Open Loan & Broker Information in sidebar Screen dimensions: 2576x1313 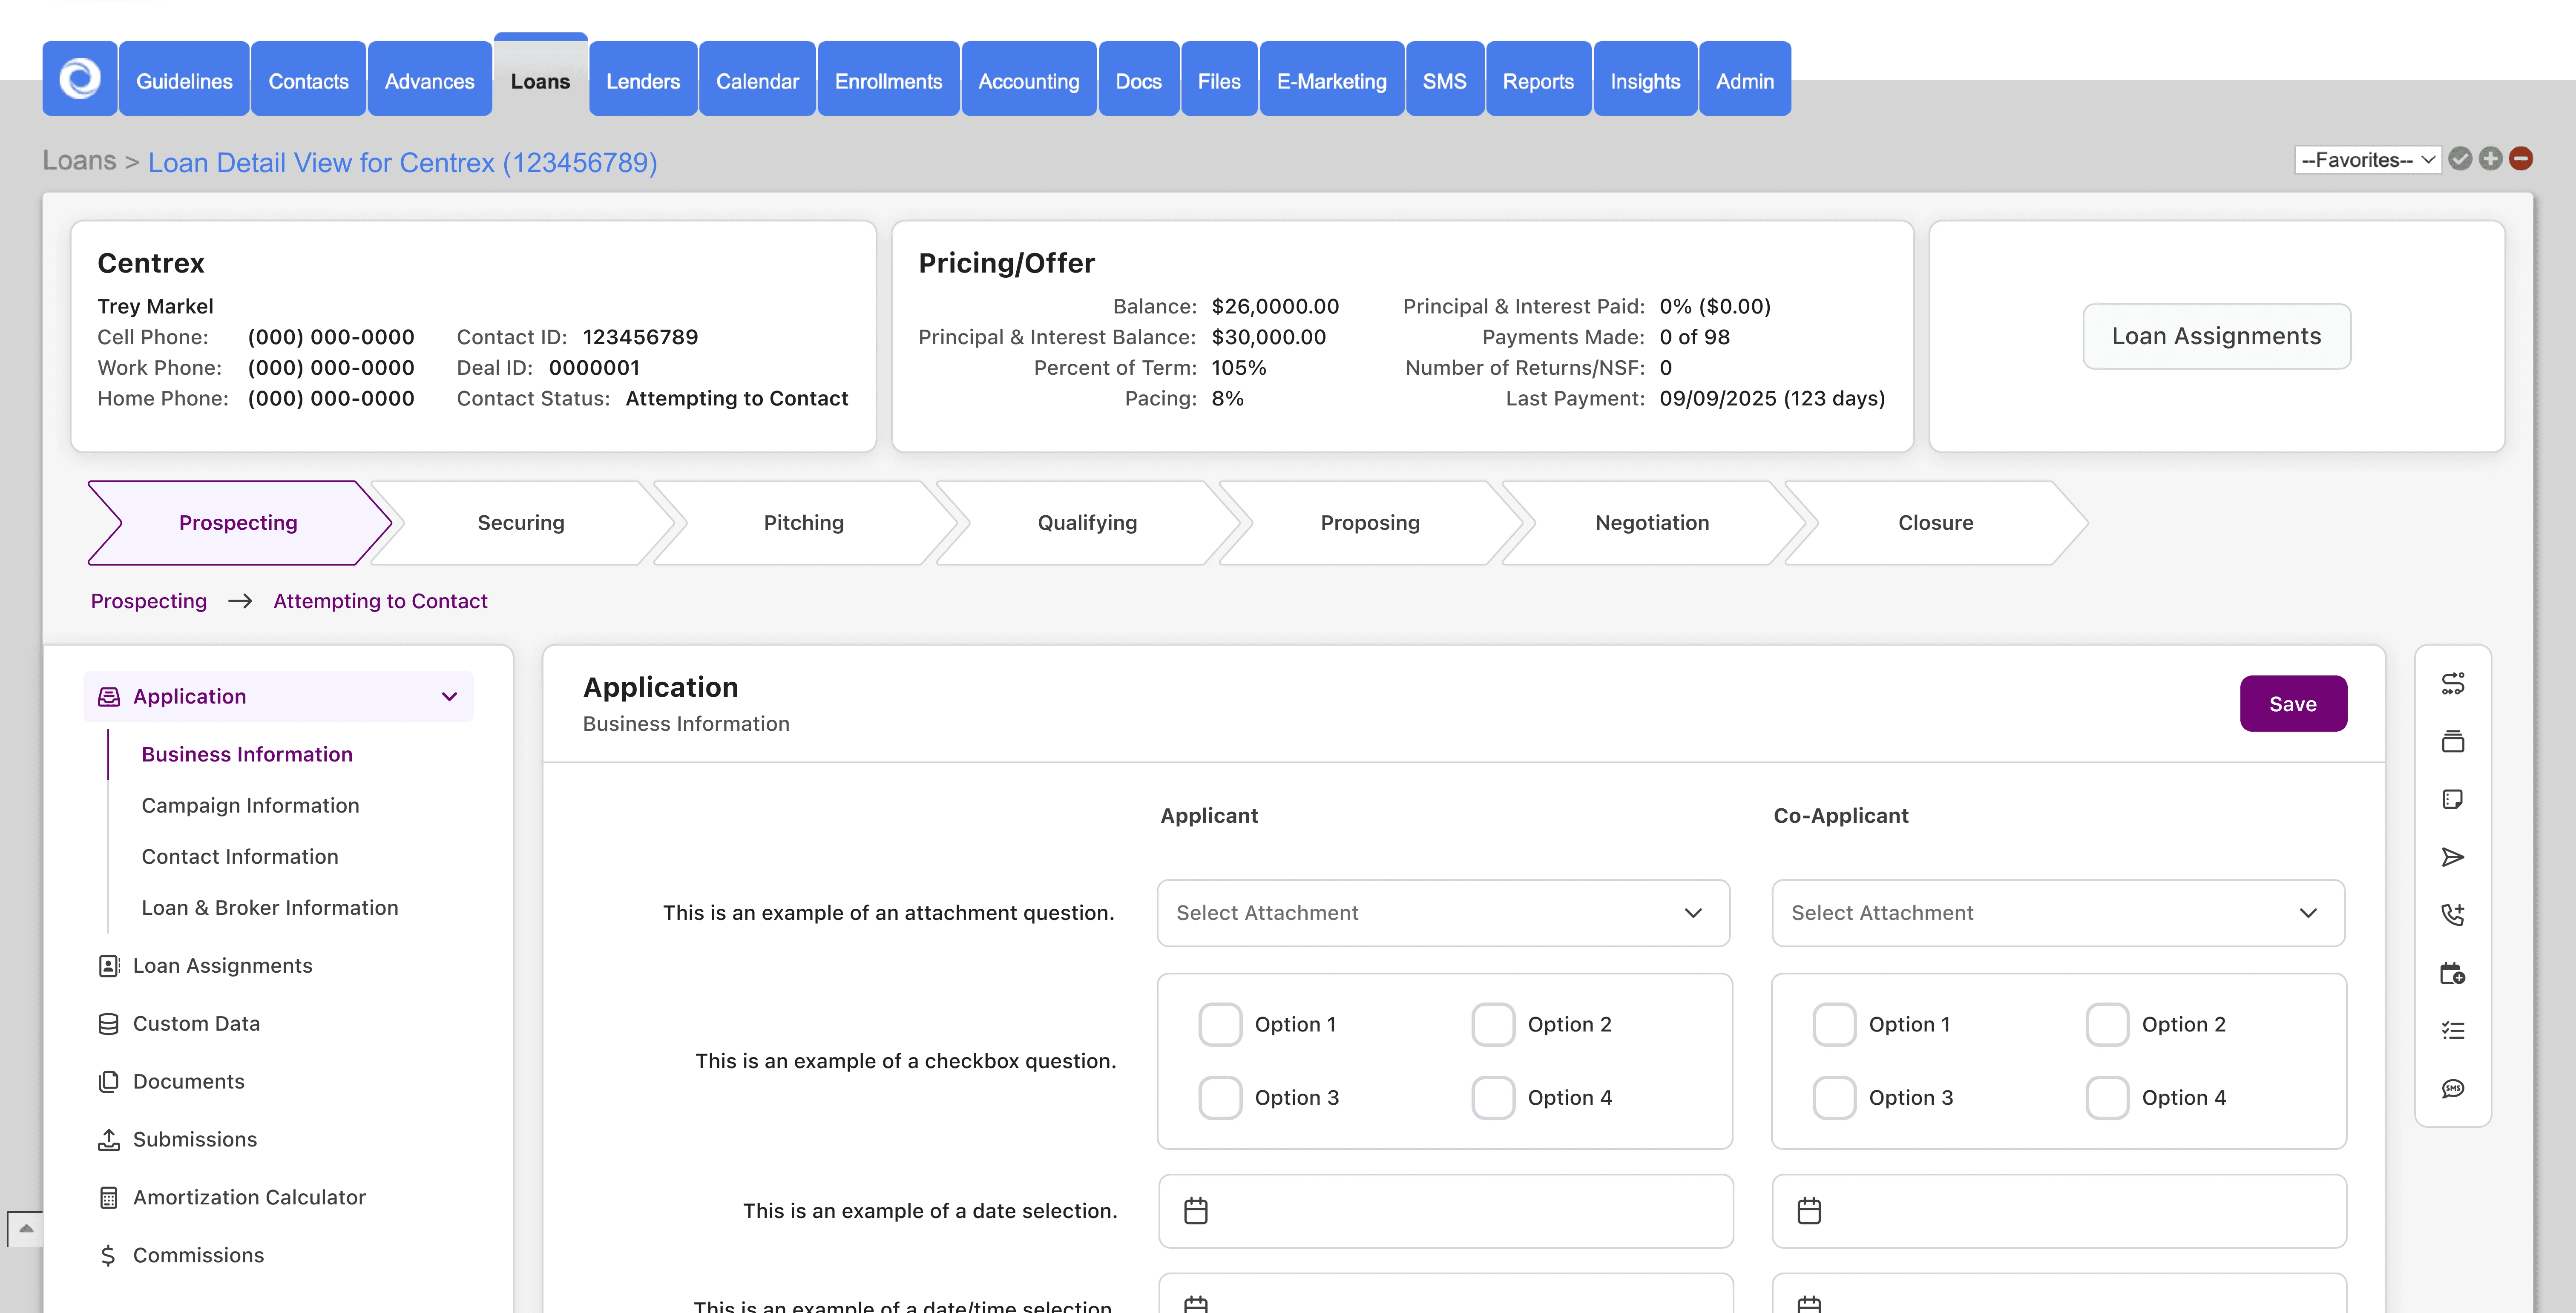pos(270,907)
